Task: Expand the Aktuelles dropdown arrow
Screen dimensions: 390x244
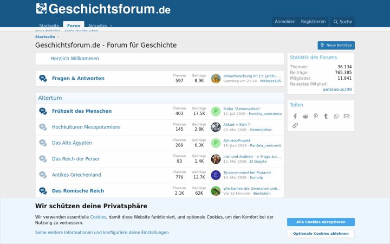Action: [111, 25]
